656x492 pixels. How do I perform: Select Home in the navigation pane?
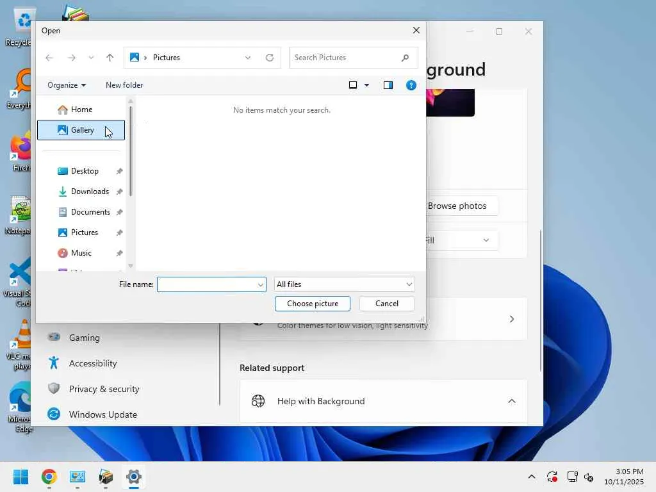(81, 110)
